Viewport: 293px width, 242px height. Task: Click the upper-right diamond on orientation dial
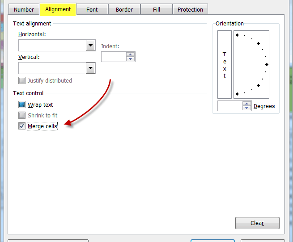coord(258,43)
